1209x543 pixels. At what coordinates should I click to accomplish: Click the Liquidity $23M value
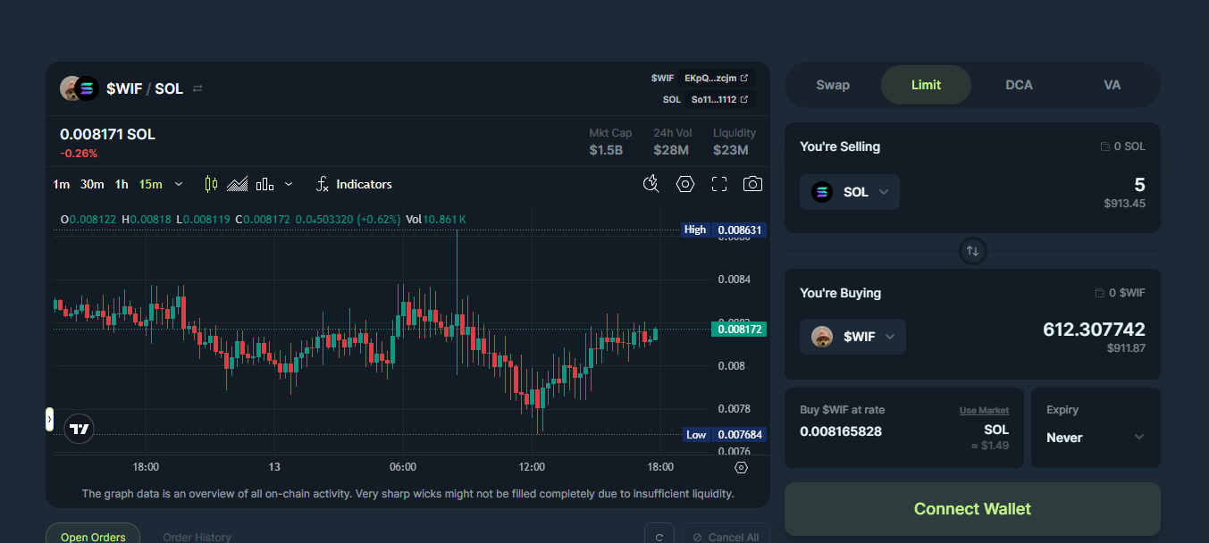click(731, 150)
